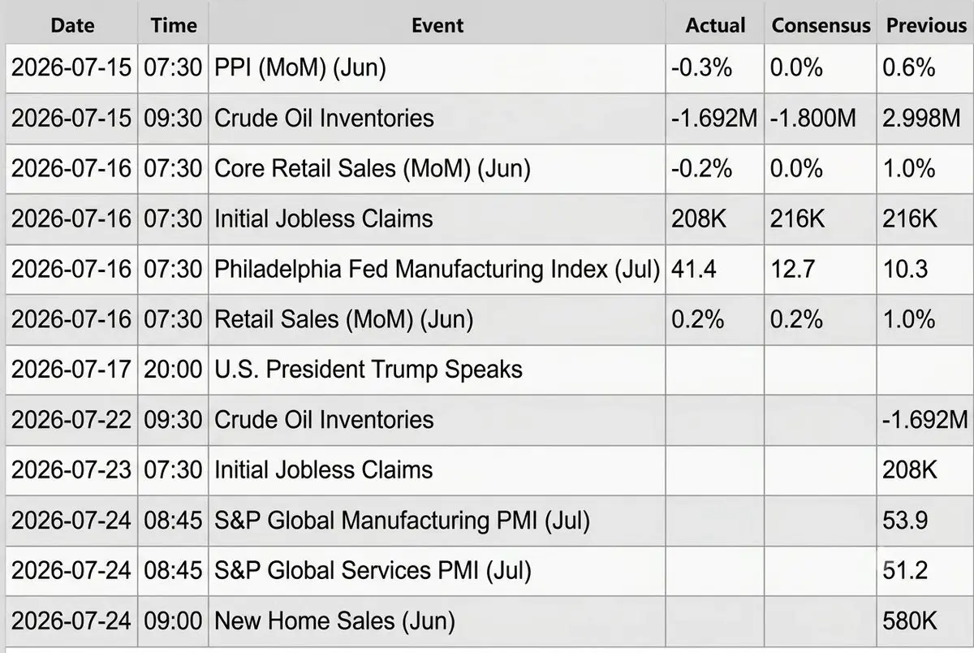Open Core Retail Sales (MoM) (Jun) event
Screen dimensions: 974x653
click(x=372, y=168)
